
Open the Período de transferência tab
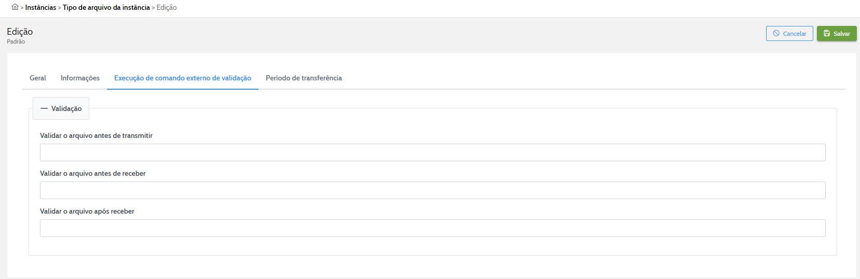pyautogui.click(x=304, y=78)
